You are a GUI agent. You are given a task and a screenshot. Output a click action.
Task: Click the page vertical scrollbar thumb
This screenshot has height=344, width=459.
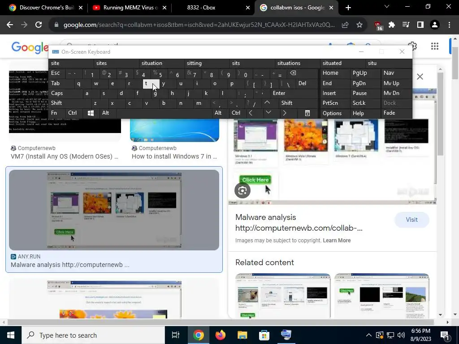[455, 62]
